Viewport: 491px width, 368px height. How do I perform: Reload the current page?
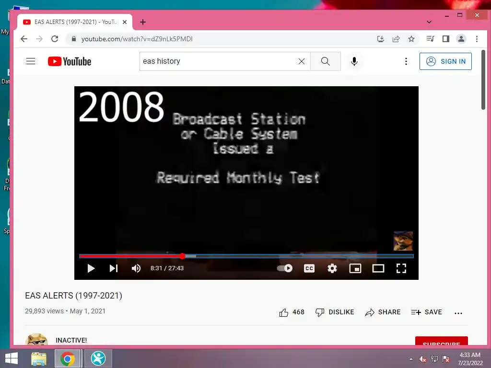point(55,39)
